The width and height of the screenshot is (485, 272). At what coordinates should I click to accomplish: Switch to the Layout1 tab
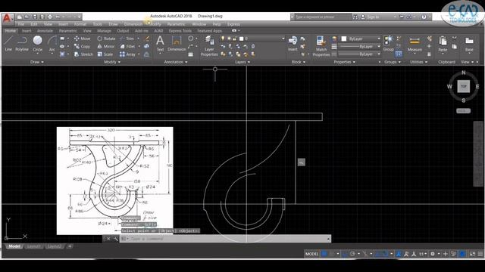point(34,246)
